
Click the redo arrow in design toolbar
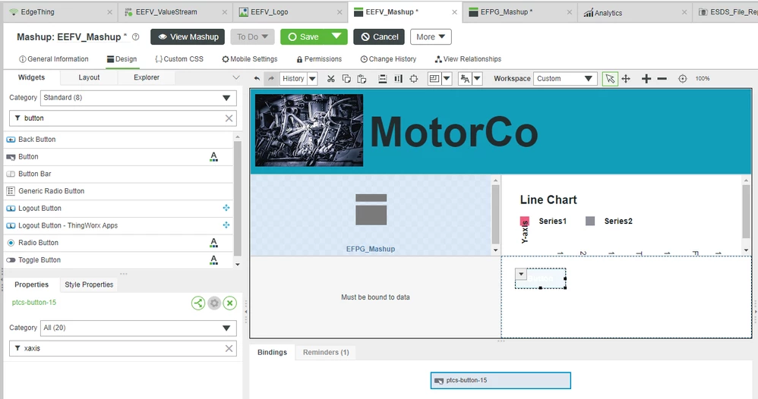tap(271, 78)
